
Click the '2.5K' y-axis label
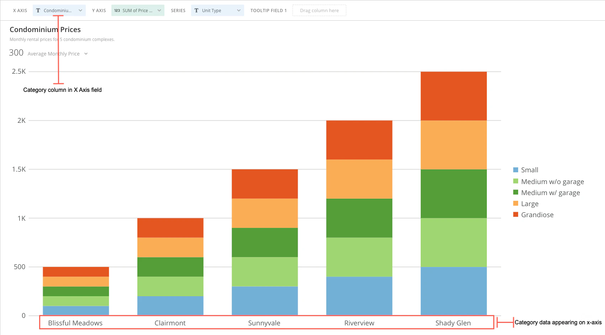point(19,72)
